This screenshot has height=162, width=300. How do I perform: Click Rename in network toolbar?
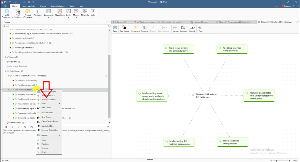click(144, 29)
